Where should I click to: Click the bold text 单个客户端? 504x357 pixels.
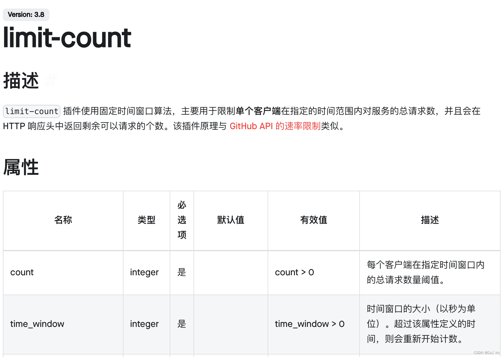[x=258, y=111]
